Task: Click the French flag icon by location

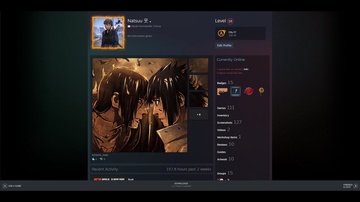Action: pos(129,26)
